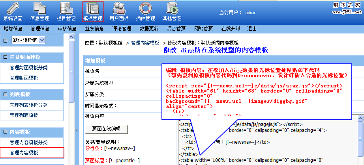
Task: Open 其他管理 scroll icon
Action: [x=172, y=8]
